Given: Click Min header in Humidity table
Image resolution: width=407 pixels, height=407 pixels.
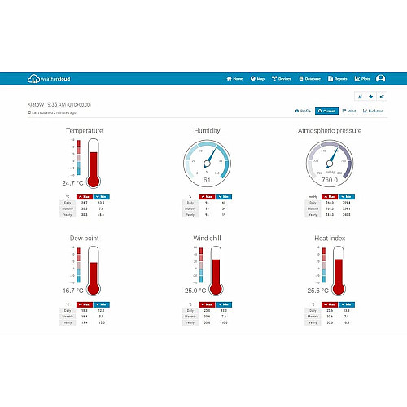Looking at the screenshot, I should tap(224, 196).
